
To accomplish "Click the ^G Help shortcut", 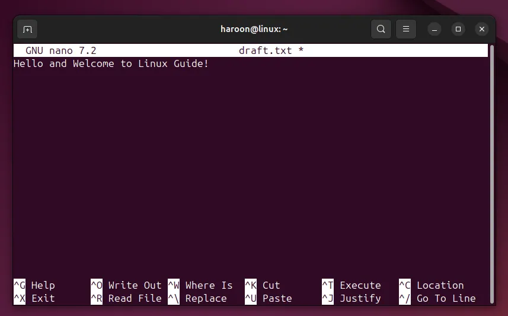I will [x=34, y=285].
